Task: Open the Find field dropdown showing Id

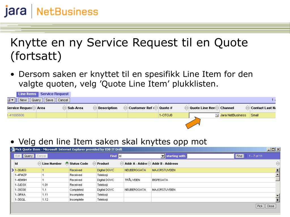Action: click(163, 156)
